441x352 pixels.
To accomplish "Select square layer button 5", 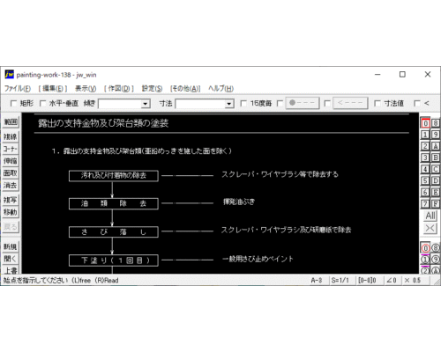I will [x=425, y=180].
